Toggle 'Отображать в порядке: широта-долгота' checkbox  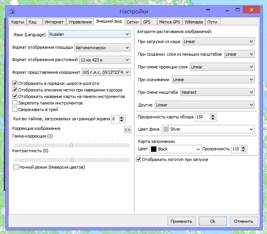15,83
